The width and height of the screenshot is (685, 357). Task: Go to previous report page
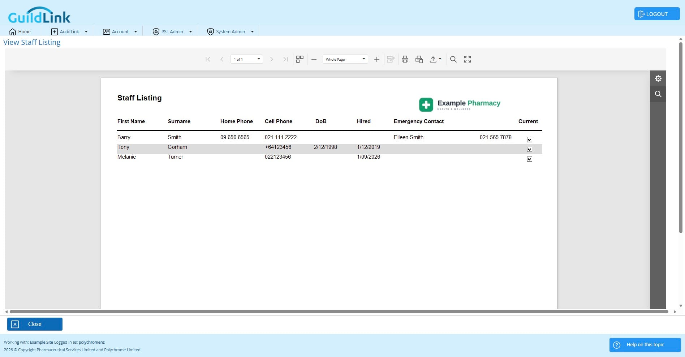[222, 59]
